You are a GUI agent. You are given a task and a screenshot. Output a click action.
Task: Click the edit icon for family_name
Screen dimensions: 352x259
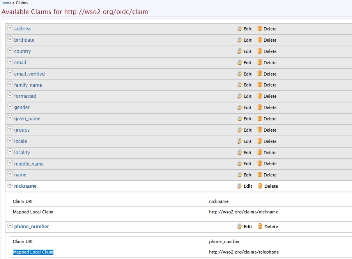pos(240,85)
